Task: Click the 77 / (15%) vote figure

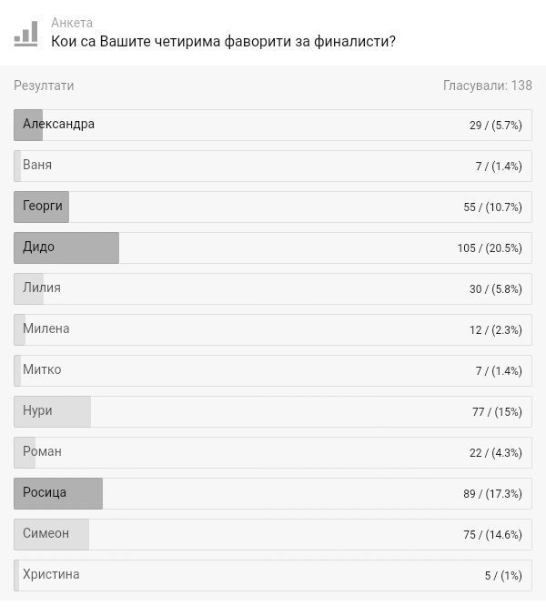Action: coord(497,412)
